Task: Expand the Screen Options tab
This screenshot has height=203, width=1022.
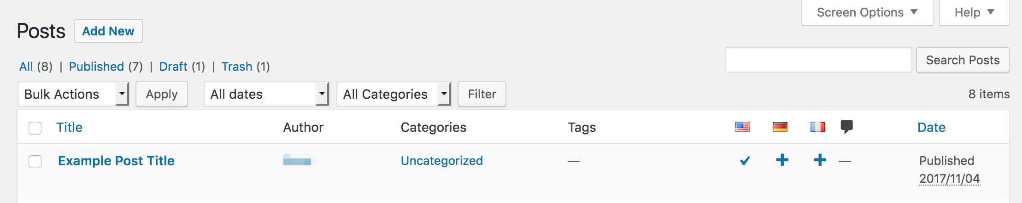Action: point(867,12)
